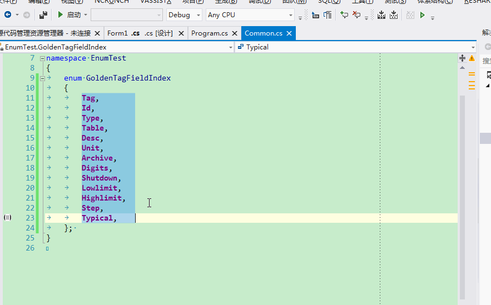The height and width of the screenshot is (305, 491).
Task: Click the closing brace on line 25
Action: tap(48, 238)
